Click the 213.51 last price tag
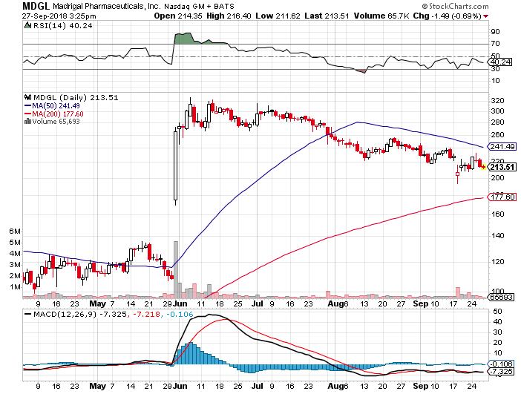This screenshot has height=394, width=521. pyautogui.click(x=502, y=167)
